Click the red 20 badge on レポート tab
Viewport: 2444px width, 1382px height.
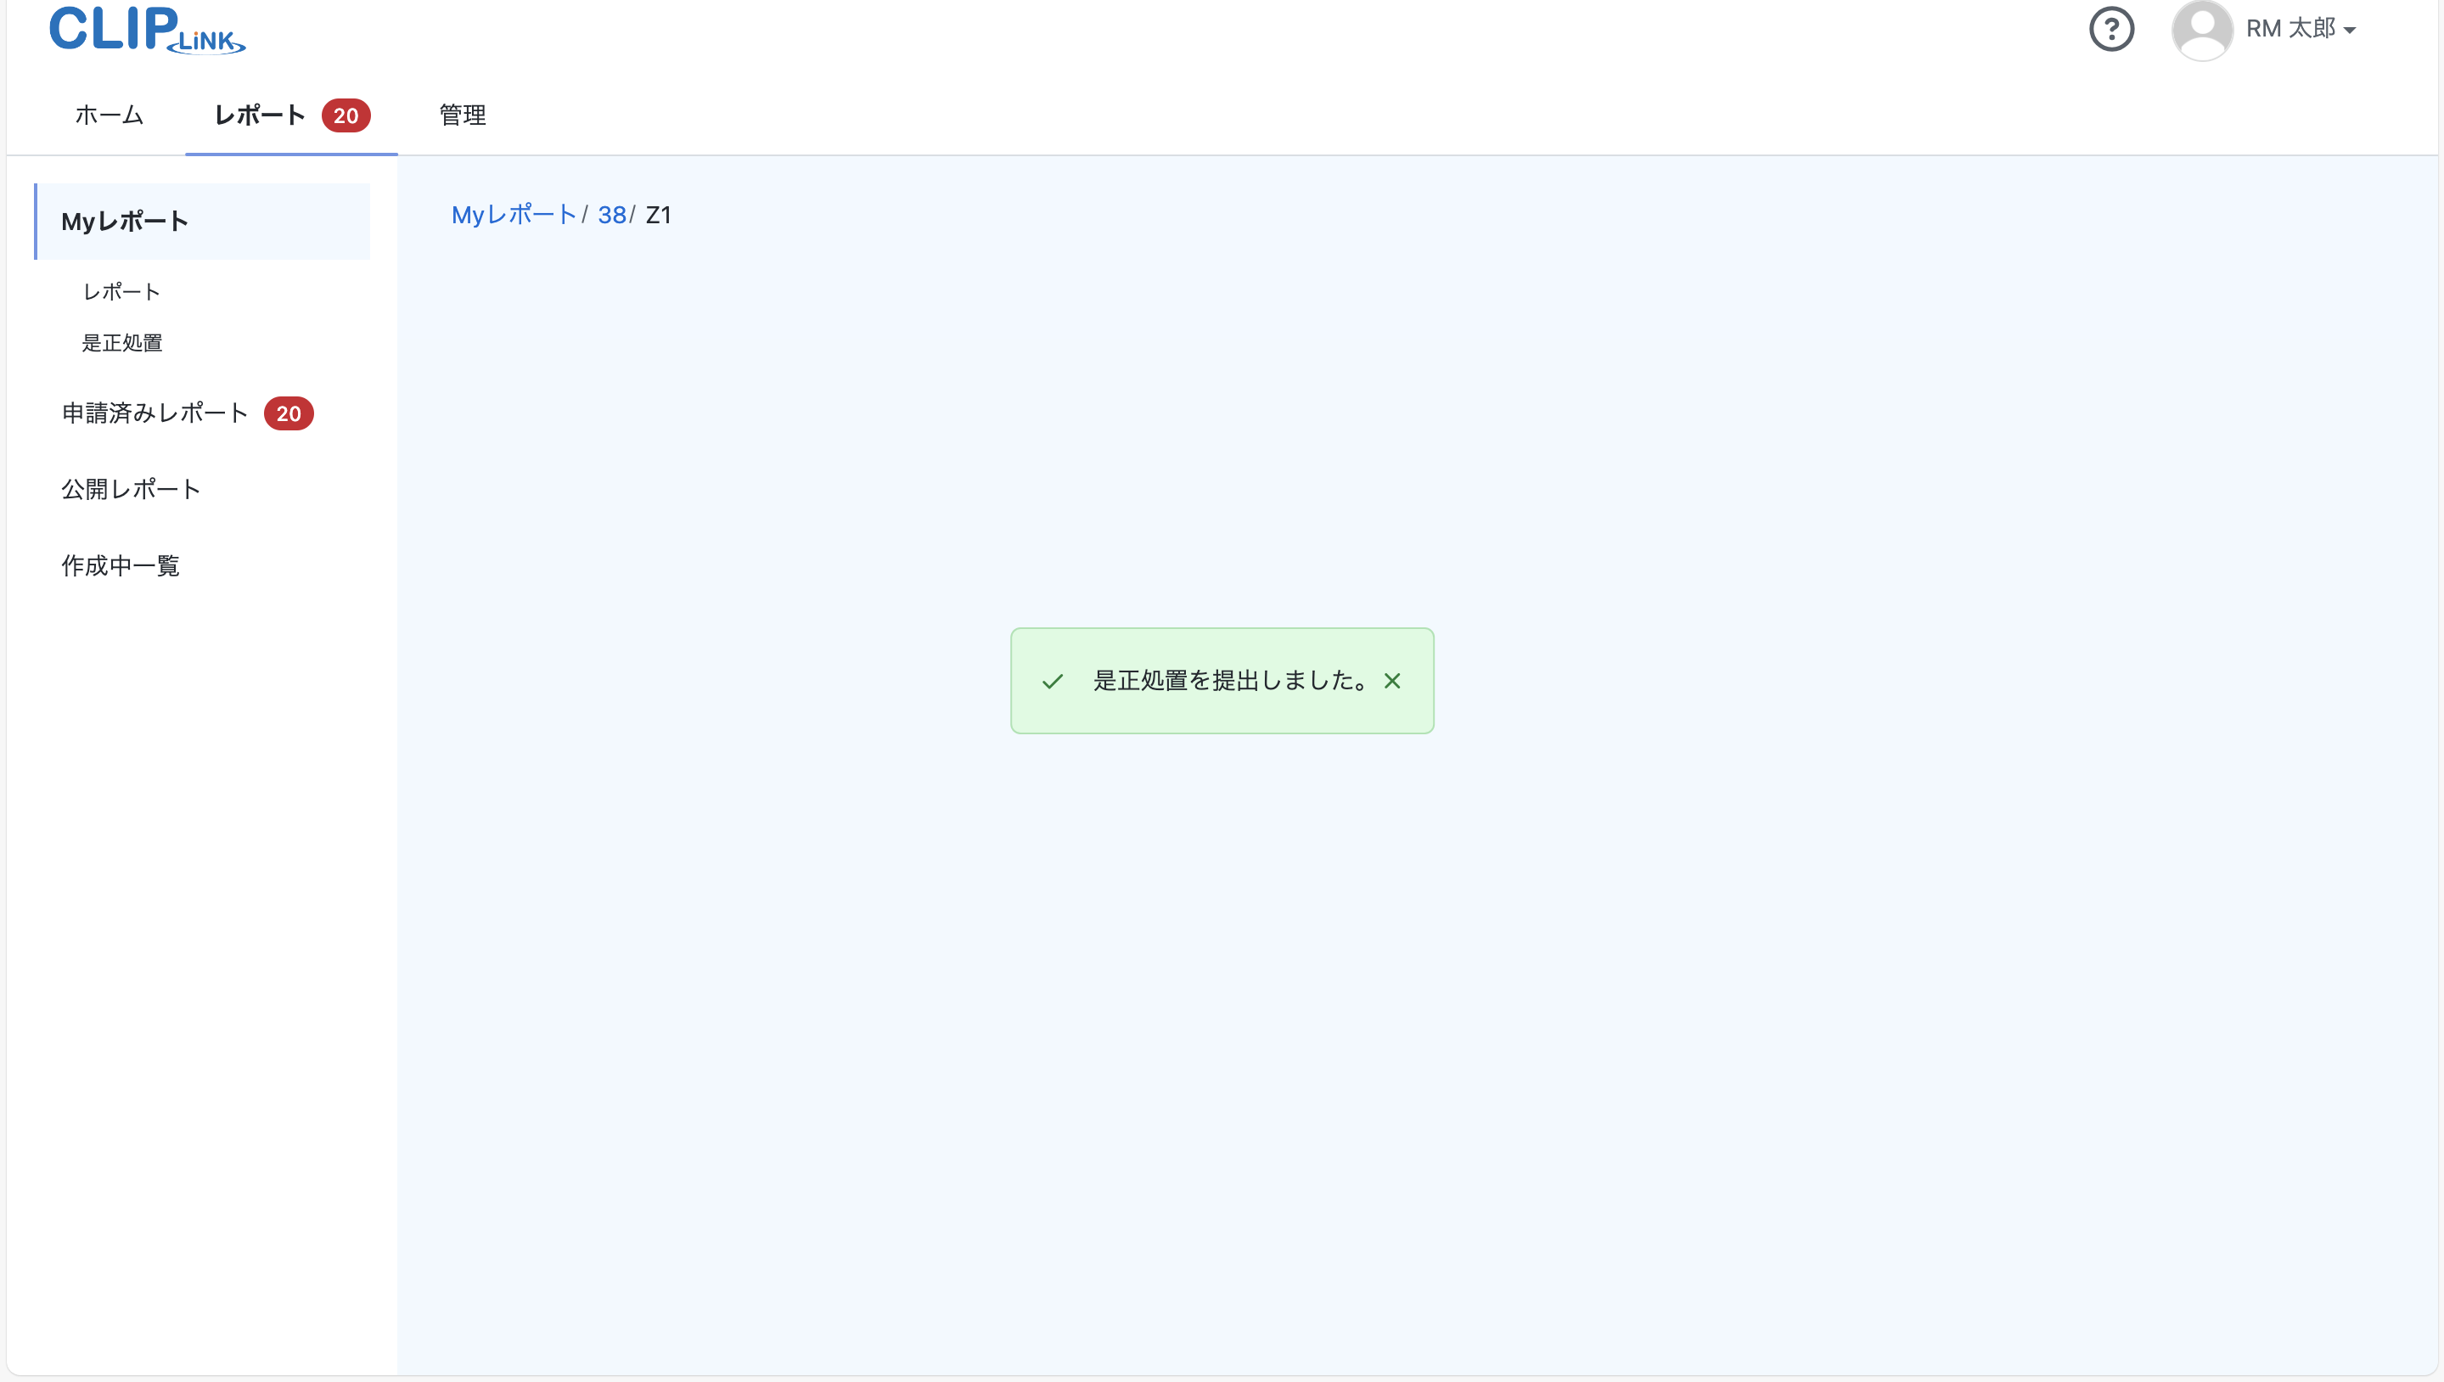coord(346,115)
